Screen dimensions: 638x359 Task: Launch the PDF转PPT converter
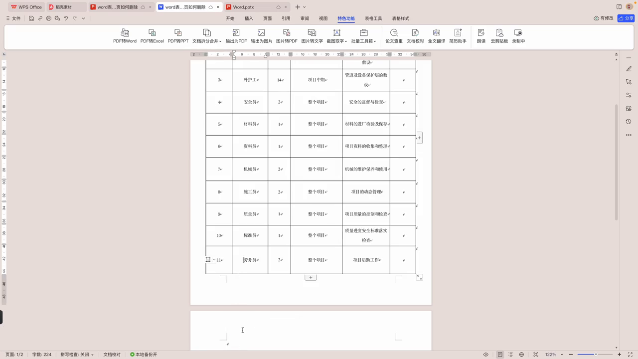tap(178, 36)
